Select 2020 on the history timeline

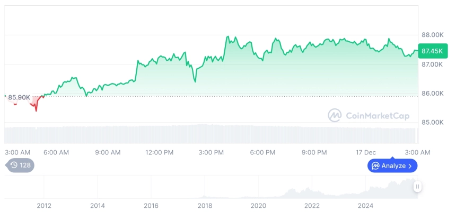click(258, 205)
